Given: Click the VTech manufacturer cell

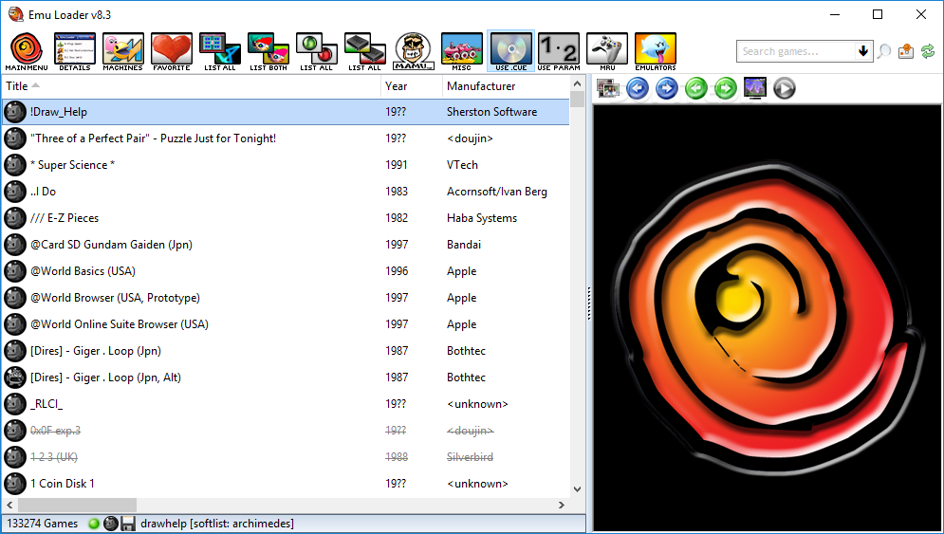Looking at the screenshot, I should (x=462, y=165).
